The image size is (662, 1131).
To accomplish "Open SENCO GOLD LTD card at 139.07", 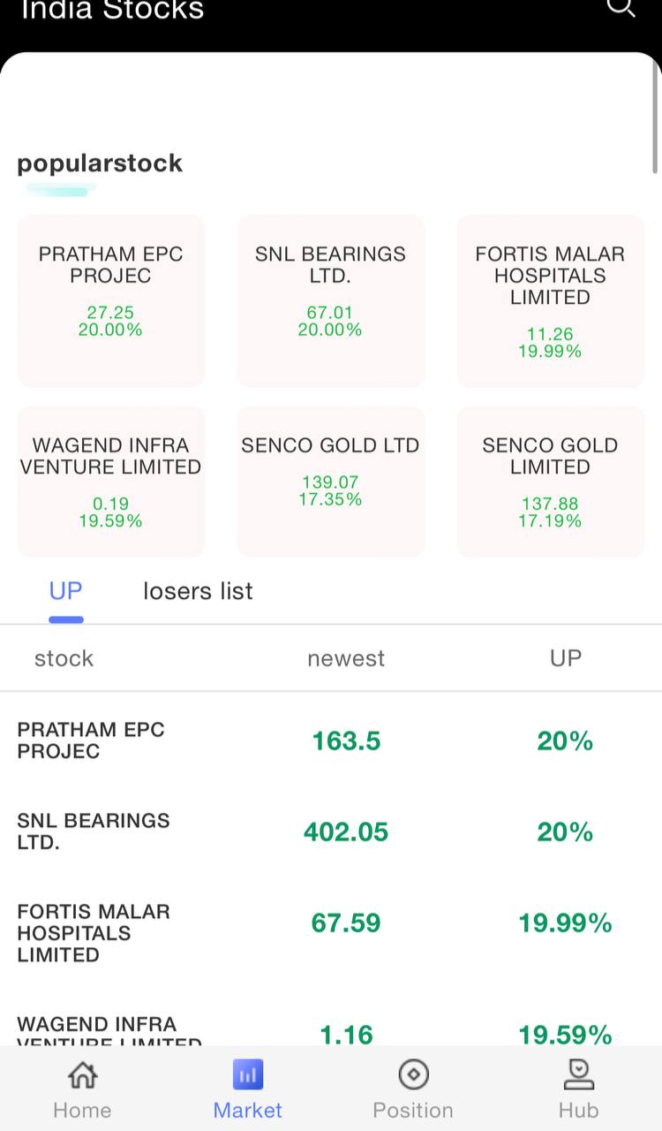I will pos(330,482).
